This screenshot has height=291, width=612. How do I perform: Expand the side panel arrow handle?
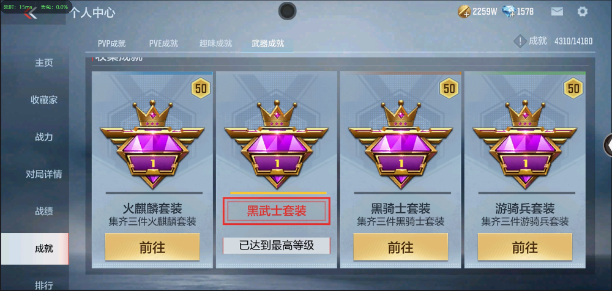(608, 145)
